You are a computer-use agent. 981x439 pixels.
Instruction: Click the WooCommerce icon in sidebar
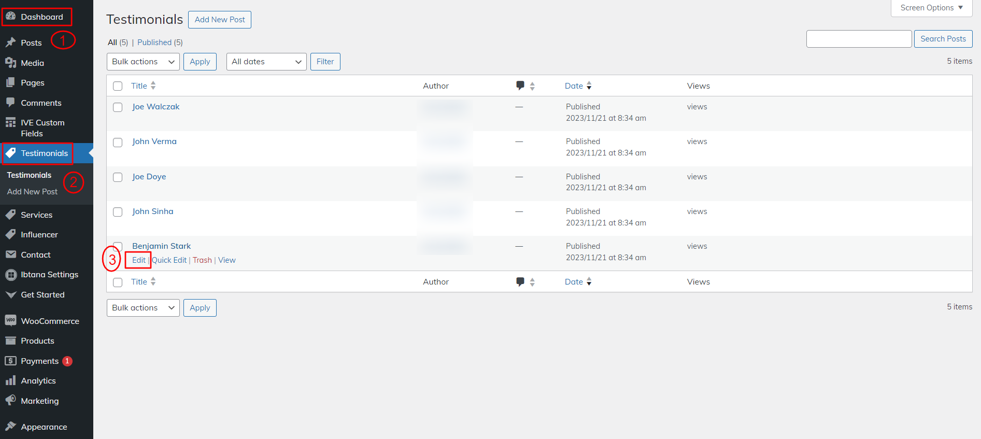coord(10,321)
